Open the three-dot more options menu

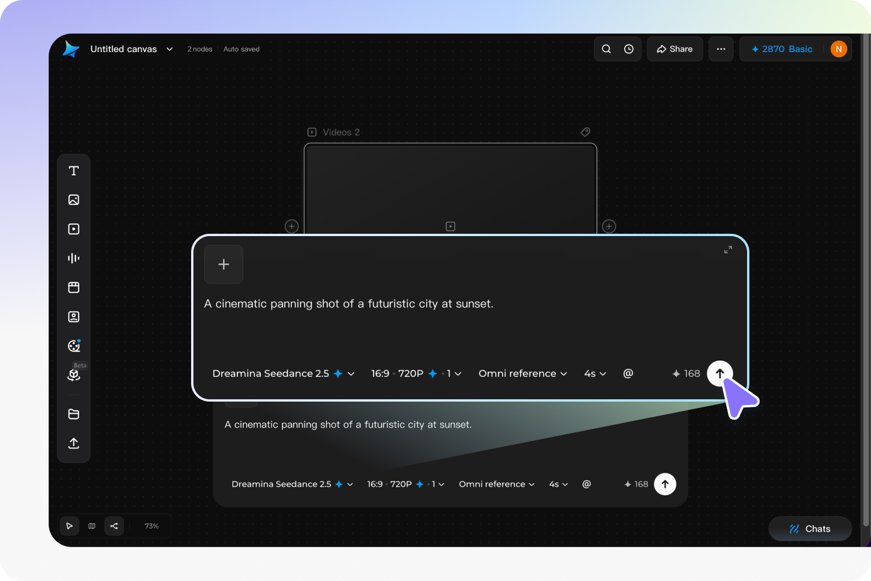coord(721,49)
